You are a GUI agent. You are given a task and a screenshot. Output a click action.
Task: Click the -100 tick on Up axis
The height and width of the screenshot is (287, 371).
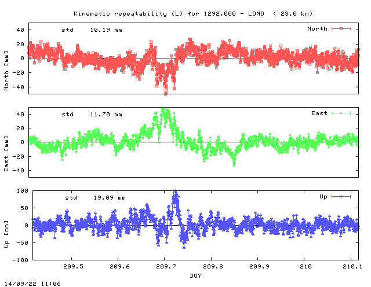tap(20, 260)
